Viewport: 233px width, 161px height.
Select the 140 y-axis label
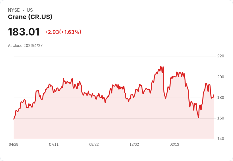tap(221, 139)
